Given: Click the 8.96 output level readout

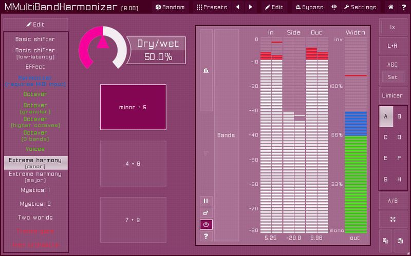Looking at the screenshot, I should point(316,238).
